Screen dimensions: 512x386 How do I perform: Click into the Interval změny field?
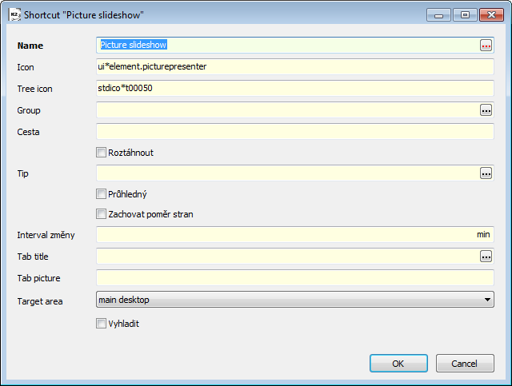(295, 235)
